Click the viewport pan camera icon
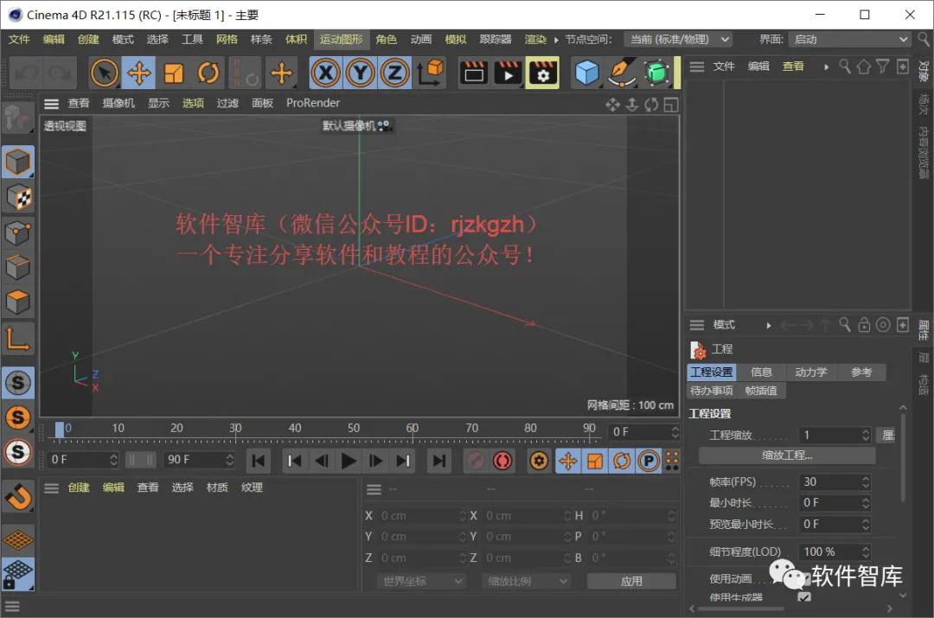The image size is (934, 618). (613, 105)
